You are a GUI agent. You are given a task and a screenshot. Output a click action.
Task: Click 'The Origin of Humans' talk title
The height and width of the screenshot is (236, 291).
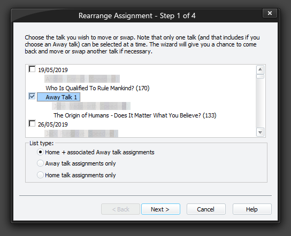[x=135, y=115]
